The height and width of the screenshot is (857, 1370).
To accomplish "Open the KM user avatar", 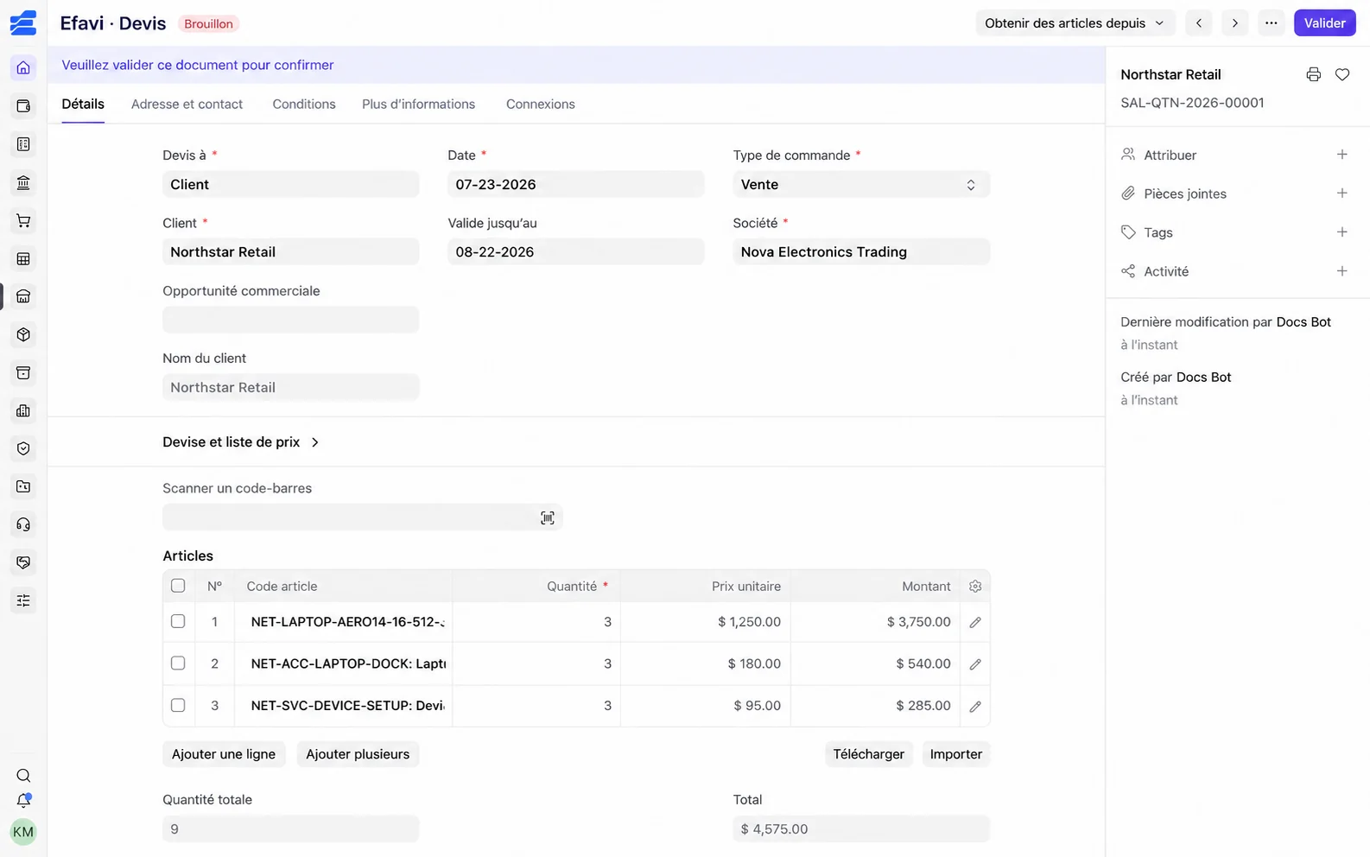I will tap(23, 832).
